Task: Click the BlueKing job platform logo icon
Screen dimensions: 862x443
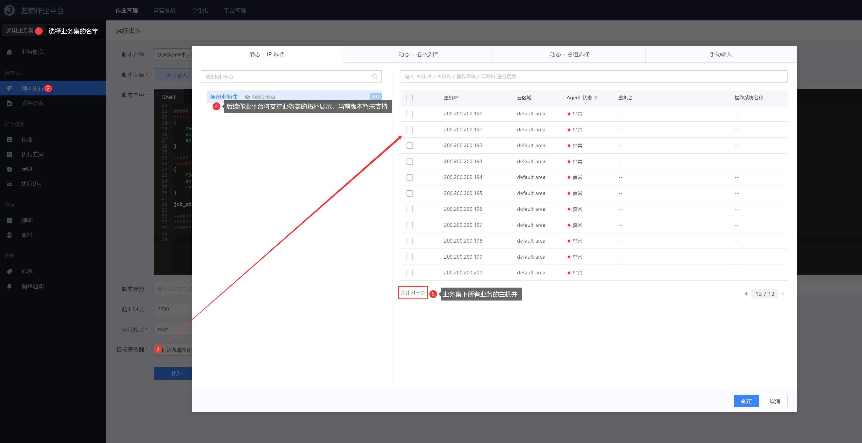Action: [x=9, y=10]
